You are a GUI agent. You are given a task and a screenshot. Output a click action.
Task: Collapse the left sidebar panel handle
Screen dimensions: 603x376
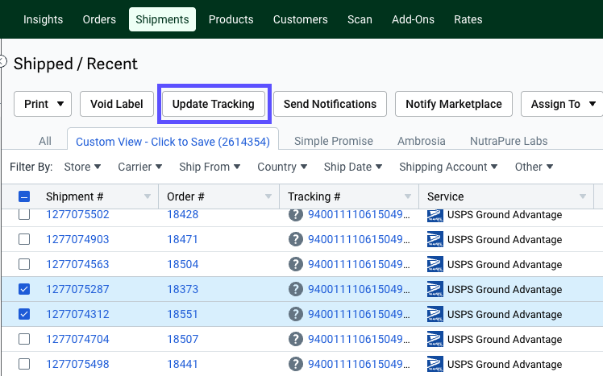pyautogui.click(x=2, y=61)
